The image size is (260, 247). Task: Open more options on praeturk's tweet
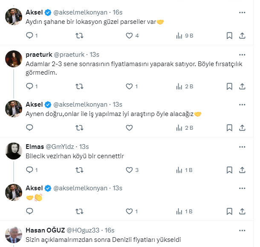pyautogui.click(x=243, y=55)
